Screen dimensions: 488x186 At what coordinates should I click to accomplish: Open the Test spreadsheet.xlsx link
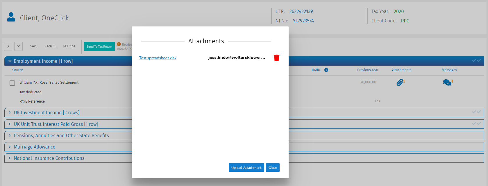[x=158, y=58]
